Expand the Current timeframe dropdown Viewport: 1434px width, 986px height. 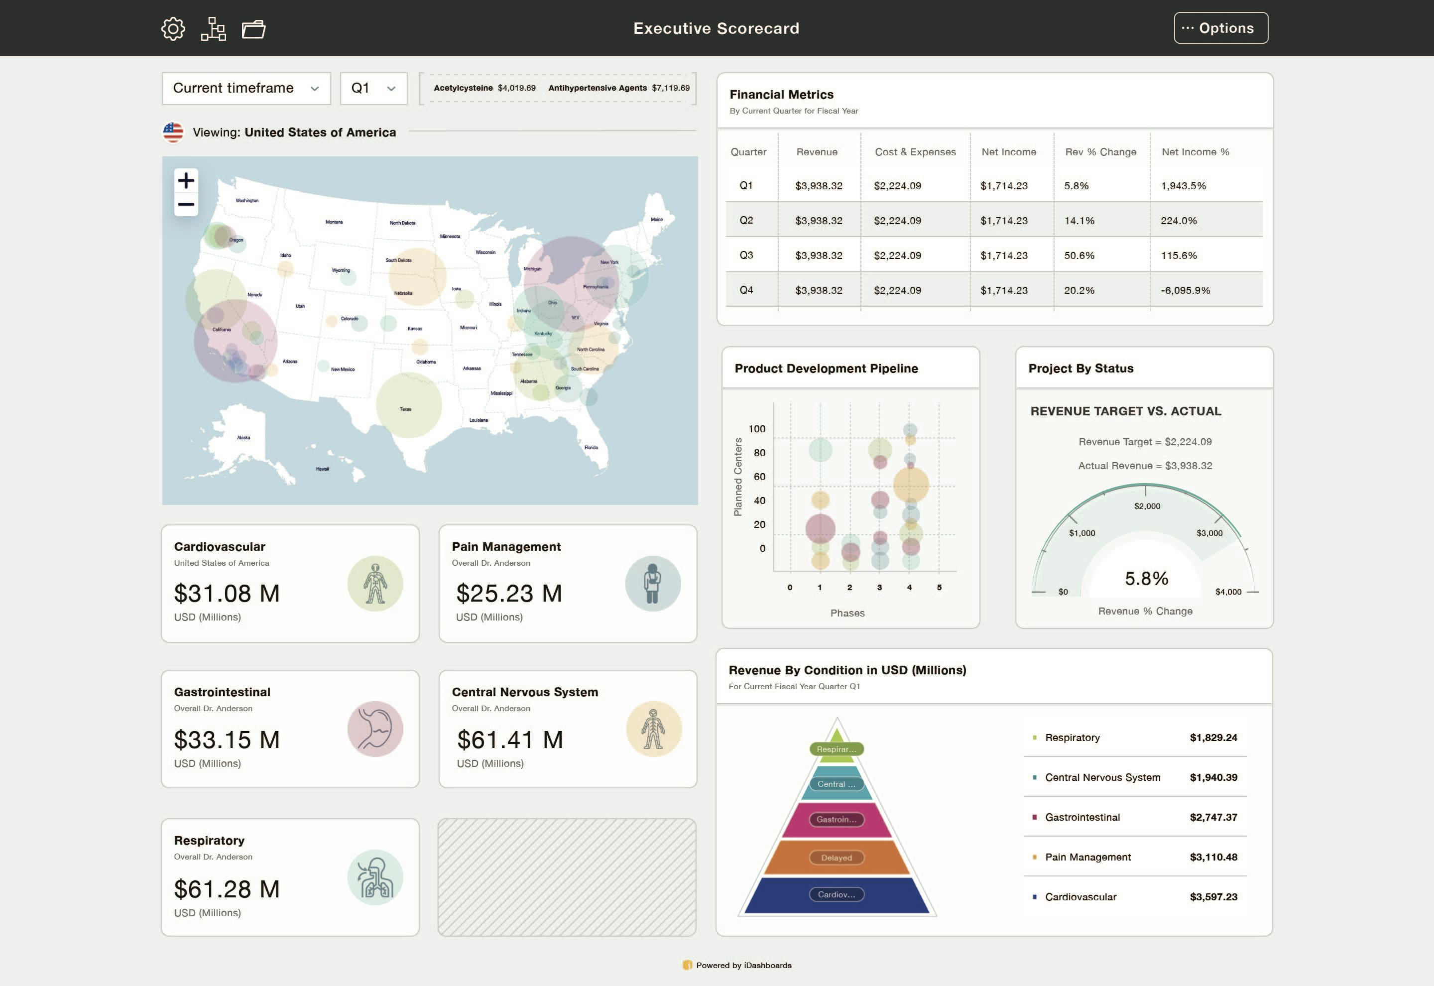[x=246, y=88]
